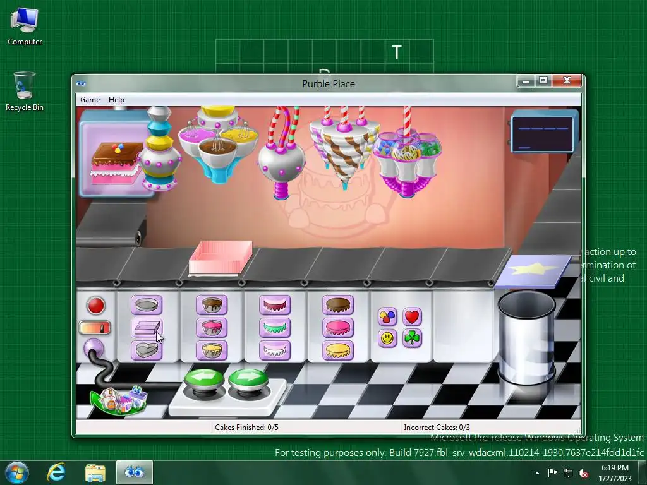This screenshot has width=647, height=485.
Task: Click the round red button on control panel
Action: tap(96, 306)
